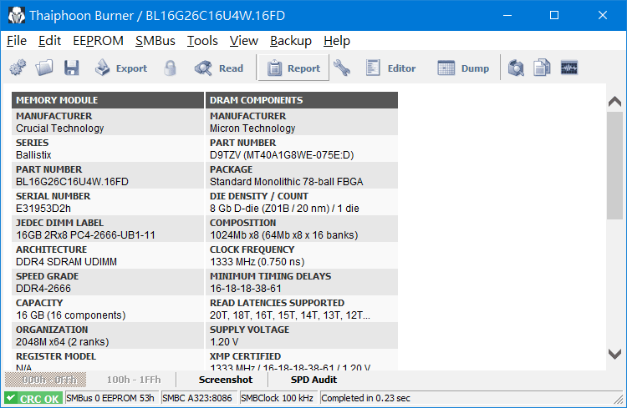Select the 2048M x64 (2 ranks) value
The width and height of the screenshot is (627, 408).
pyautogui.click(x=63, y=342)
